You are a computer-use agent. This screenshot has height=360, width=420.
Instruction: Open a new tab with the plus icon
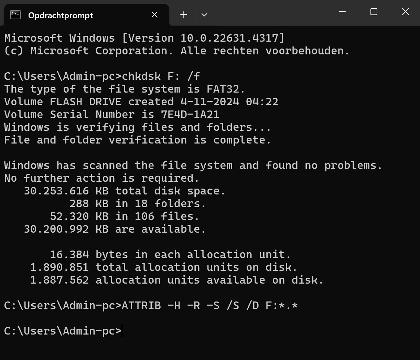[184, 14]
